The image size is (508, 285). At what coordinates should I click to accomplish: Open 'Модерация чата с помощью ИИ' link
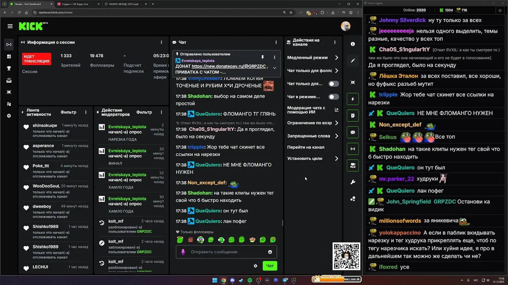point(313,110)
